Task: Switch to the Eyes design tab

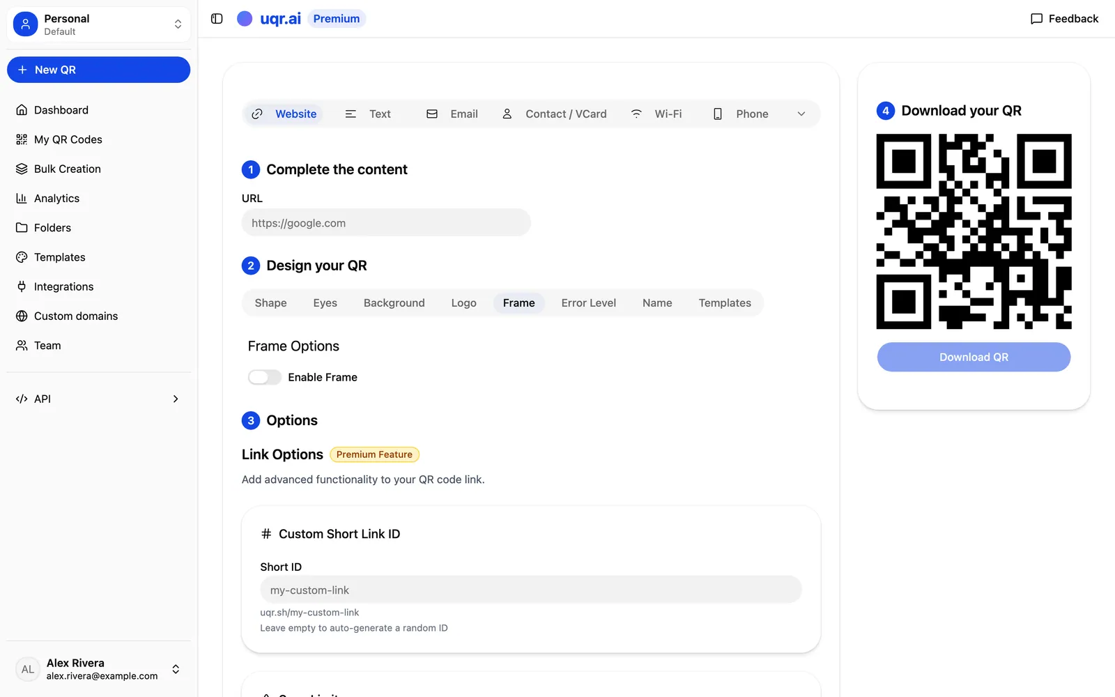Action: pos(325,303)
